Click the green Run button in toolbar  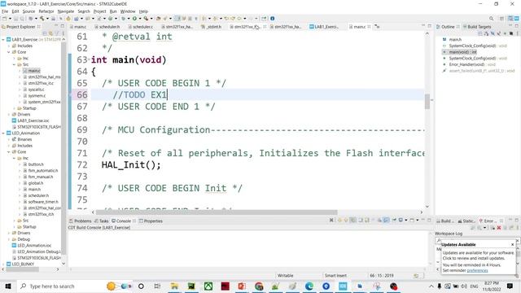click(x=134, y=19)
